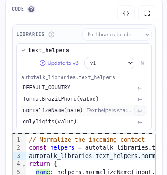Open the v1 version dropdown
Screen dimensions: 167x175
tap(109, 63)
